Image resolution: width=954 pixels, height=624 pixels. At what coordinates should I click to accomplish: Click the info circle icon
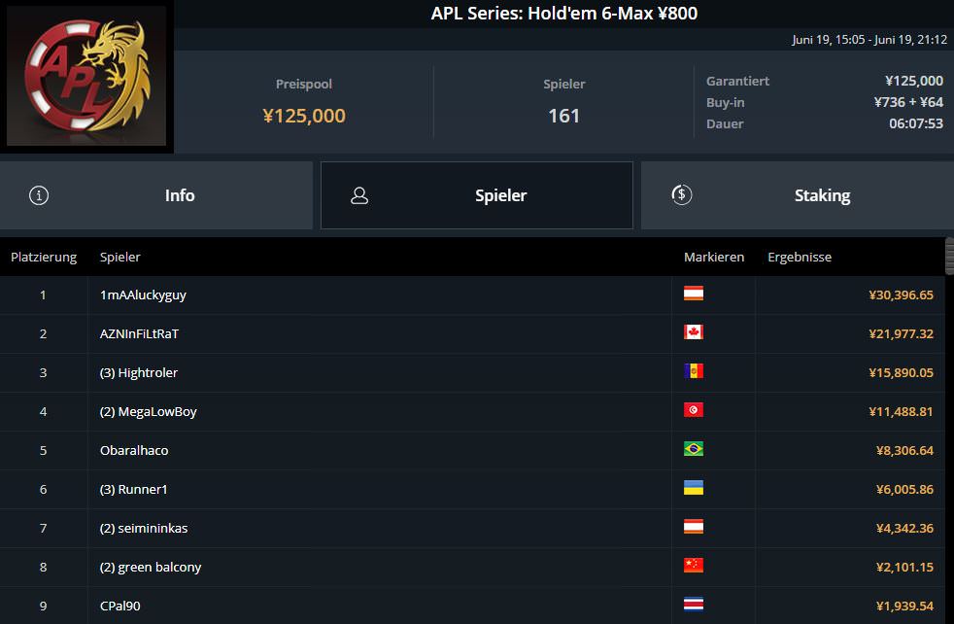tap(39, 195)
